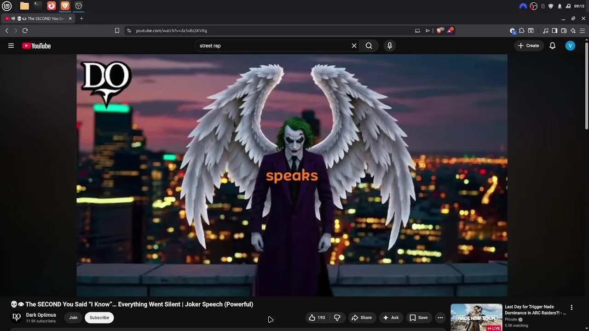Open the system notifications tray bell
Screen dimensions: 589x331
(560, 6)
